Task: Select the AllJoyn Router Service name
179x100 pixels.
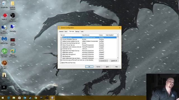Action: pos(69,45)
